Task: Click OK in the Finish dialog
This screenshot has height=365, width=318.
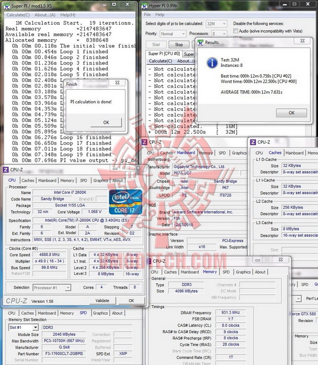Action: click(106, 122)
